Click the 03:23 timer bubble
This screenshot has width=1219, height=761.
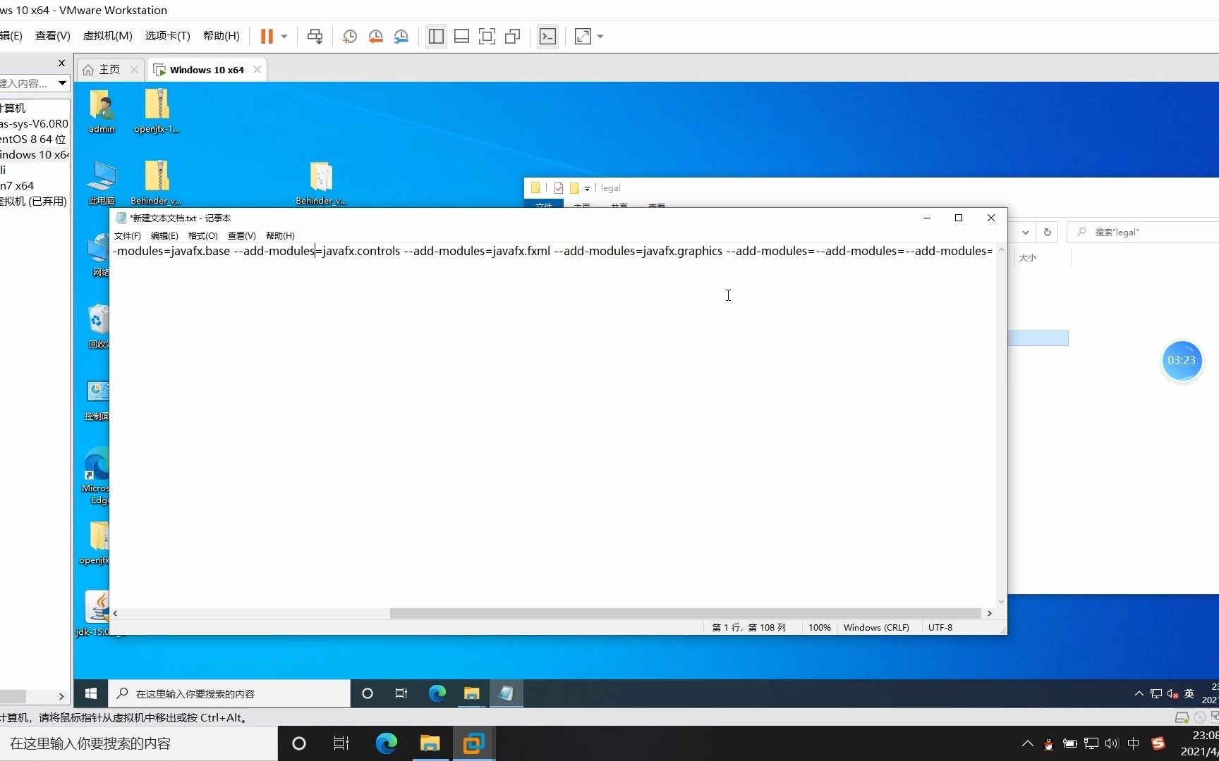[1182, 360]
